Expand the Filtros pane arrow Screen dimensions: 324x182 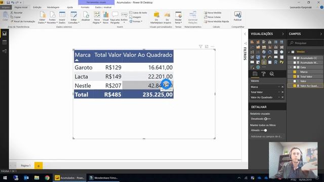pyautogui.click(x=245, y=34)
